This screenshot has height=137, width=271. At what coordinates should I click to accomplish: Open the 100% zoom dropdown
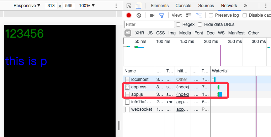(87, 6)
